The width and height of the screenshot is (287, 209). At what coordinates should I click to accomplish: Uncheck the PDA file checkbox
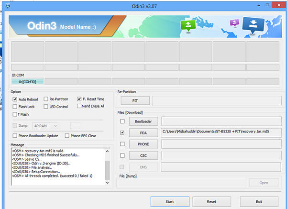(x=123, y=132)
